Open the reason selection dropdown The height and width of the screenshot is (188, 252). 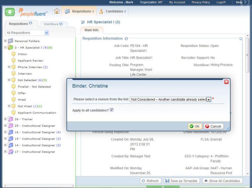pyautogui.click(x=208, y=100)
